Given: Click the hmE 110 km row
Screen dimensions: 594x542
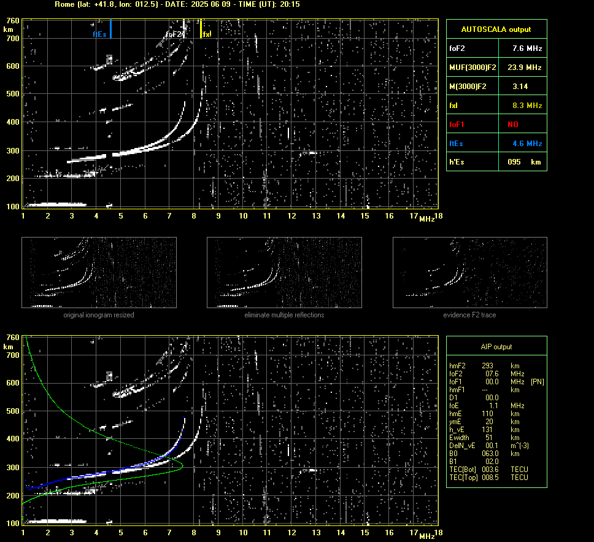Looking at the screenshot, I should (x=484, y=414).
